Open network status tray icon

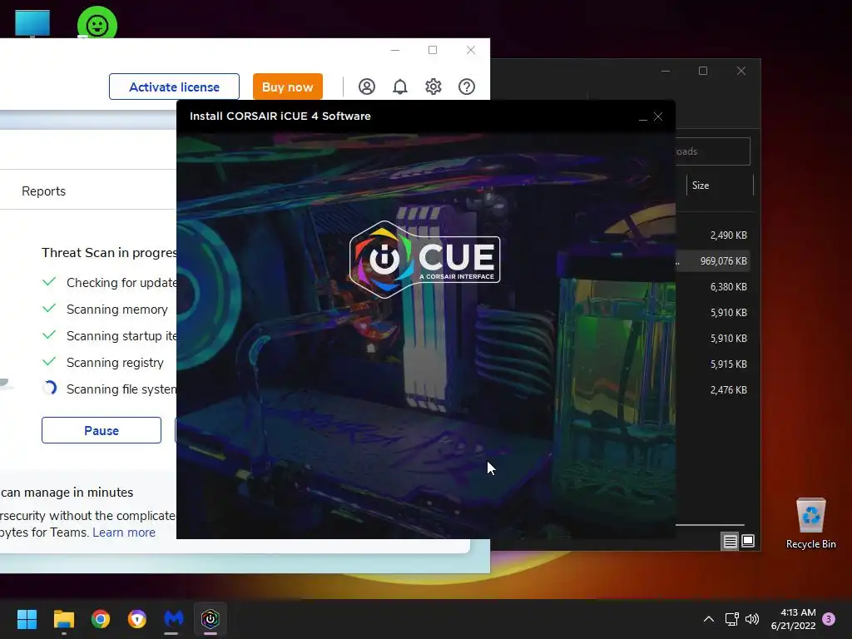732,619
